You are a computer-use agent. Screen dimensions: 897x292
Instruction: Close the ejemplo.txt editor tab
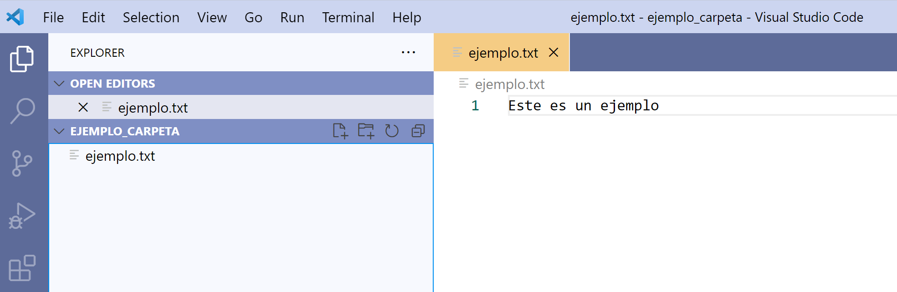coord(554,53)
